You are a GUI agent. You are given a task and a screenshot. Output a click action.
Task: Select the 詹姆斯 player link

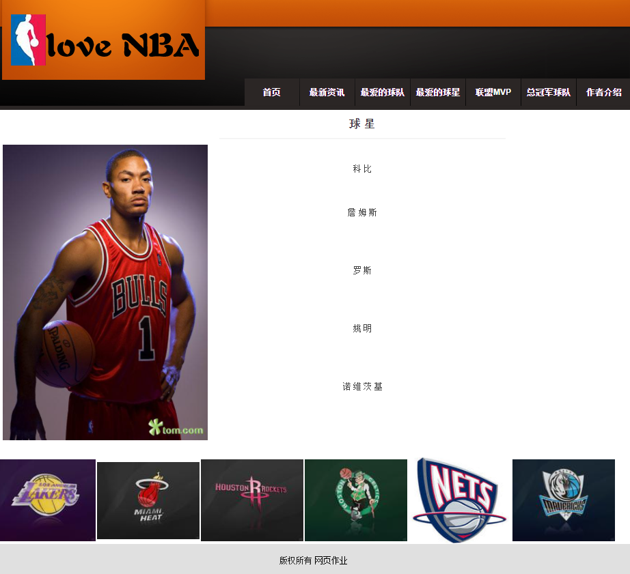(x=362, y=212)
